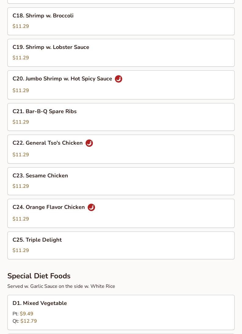Open the C21 Bar-B-Q Spare Ribs card

[x=121, y=117]
